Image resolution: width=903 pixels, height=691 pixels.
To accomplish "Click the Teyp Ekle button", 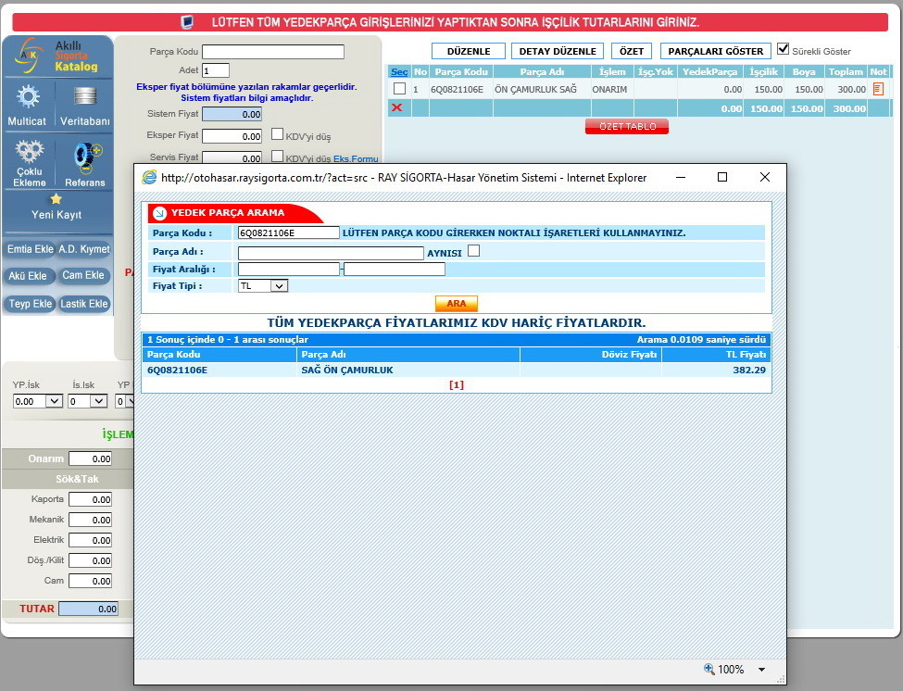I will [x=30, y=304].
